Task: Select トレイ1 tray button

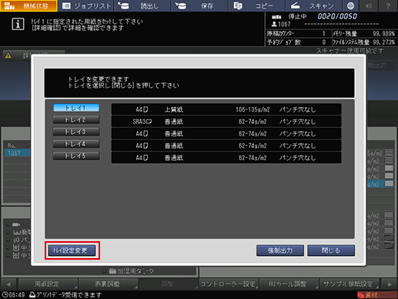Action: tap(76, 108)
